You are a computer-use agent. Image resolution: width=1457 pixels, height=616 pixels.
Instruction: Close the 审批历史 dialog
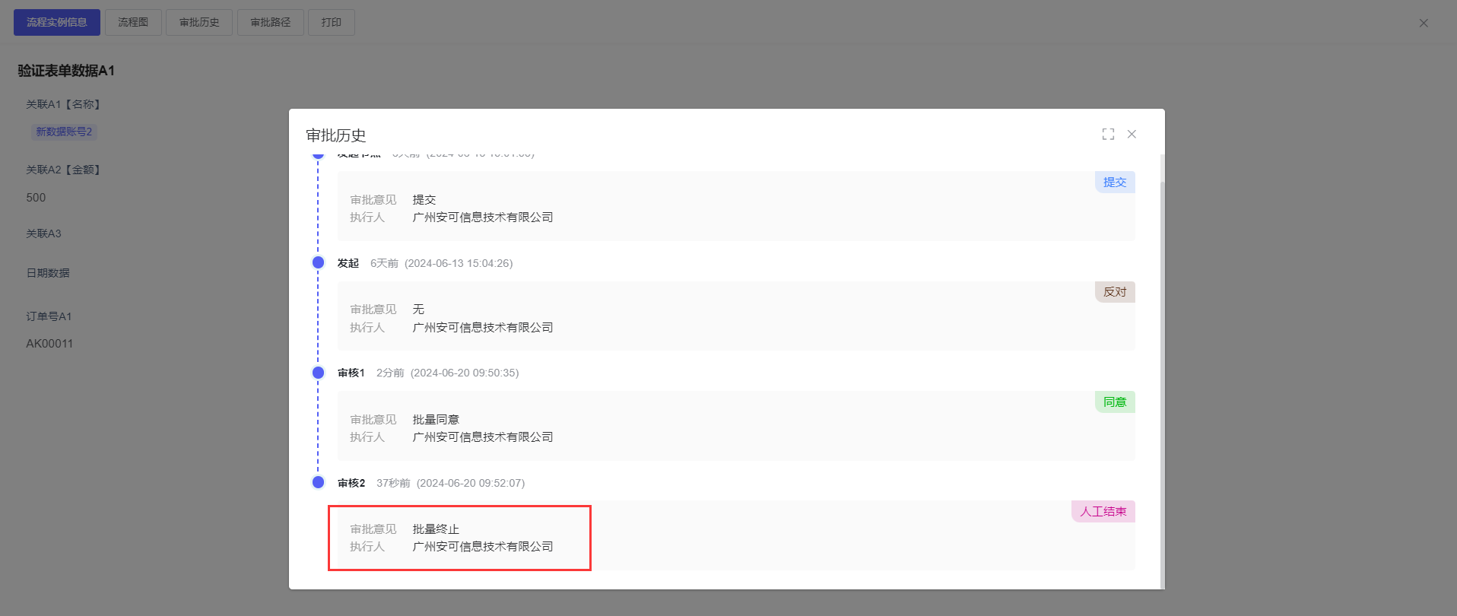pyautogui.click(x=1132, y=134)
